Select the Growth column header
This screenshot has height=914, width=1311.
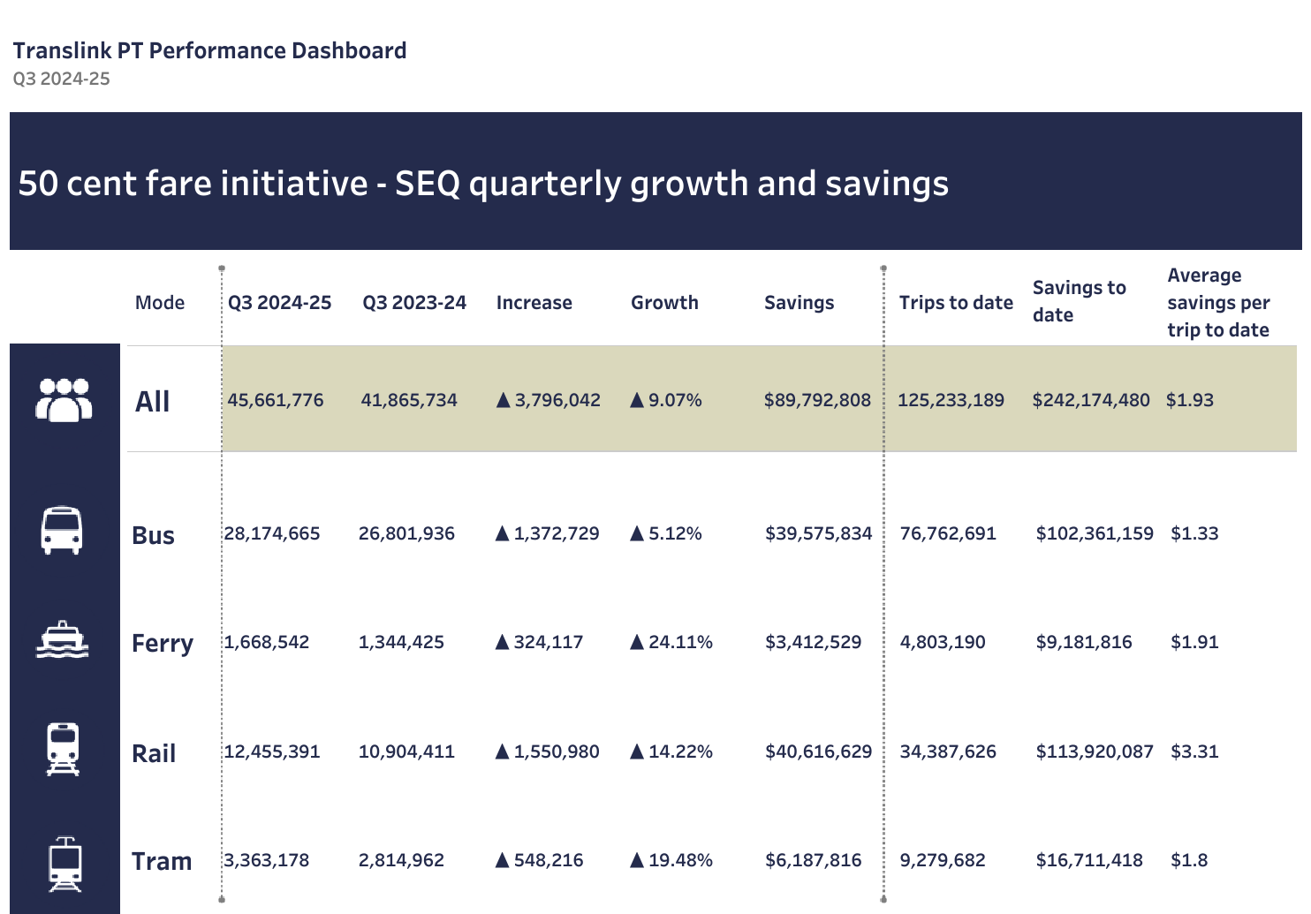tap(664, 303)
